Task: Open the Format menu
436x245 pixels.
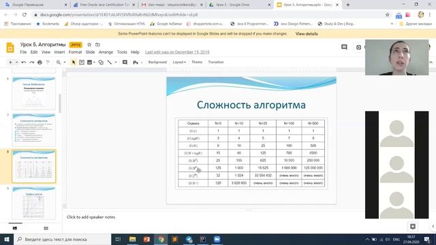Action: (x=75, y=52)
